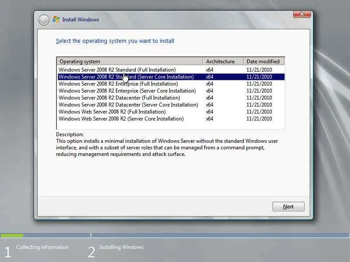350x262 pixels.
Task: Click the back arrow button
Action: point(44,20)
